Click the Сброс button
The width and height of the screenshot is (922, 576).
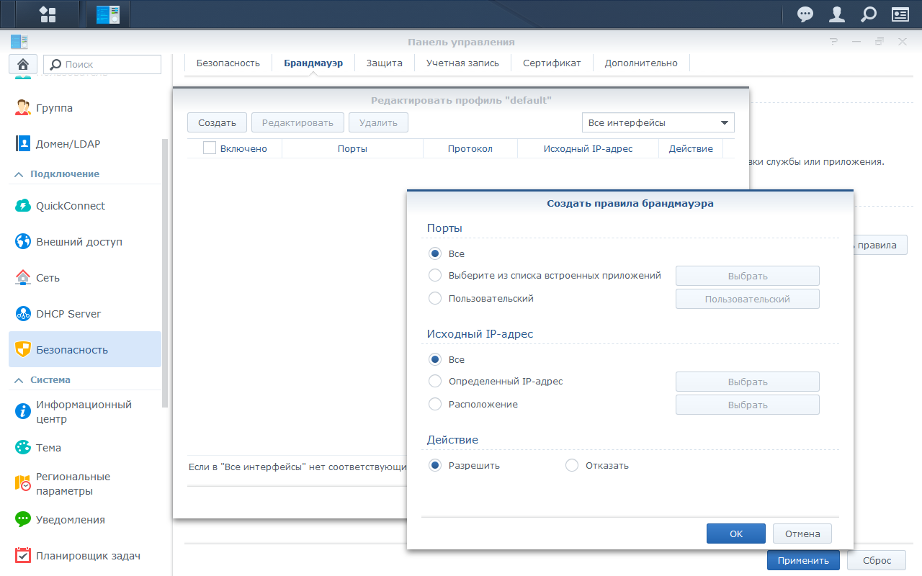(x=877, y=560)
